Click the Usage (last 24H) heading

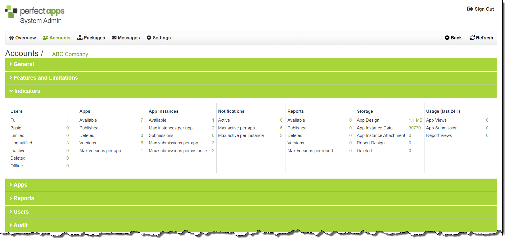click(x=443, y=111)
